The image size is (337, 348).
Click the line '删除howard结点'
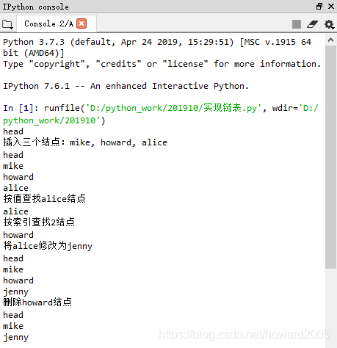(x=37, y=302)
